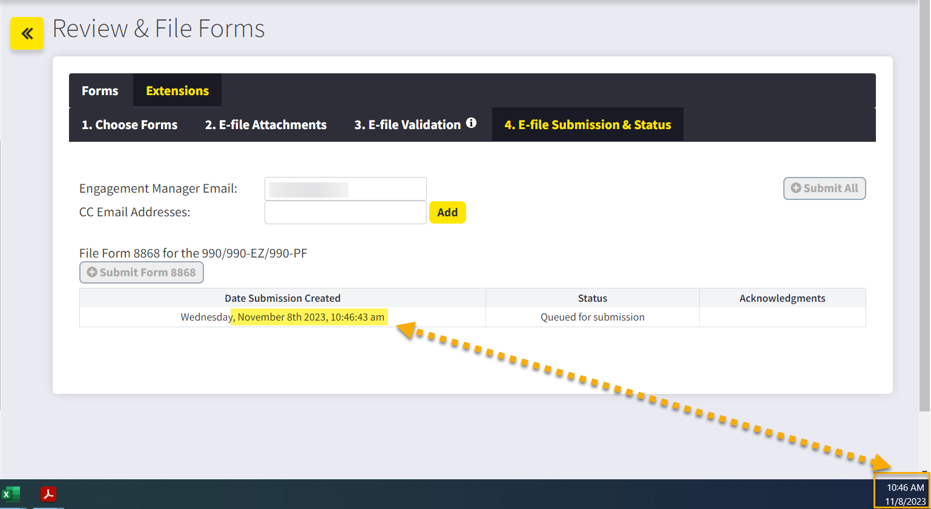Click the Date Submission Created column header
The height and width of the screenshot is (509, 931).
pos(282,298)
